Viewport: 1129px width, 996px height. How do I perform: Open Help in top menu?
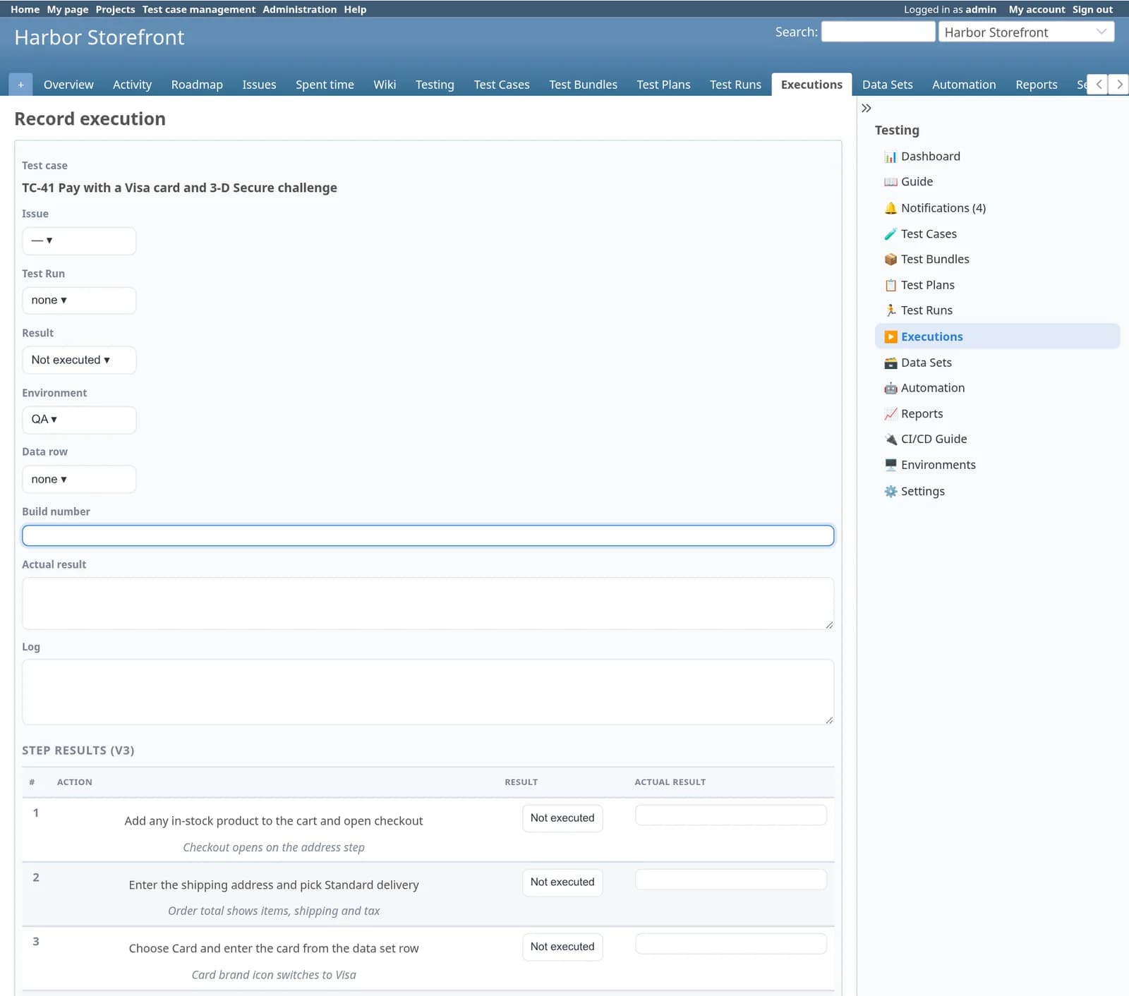(355, 9)
